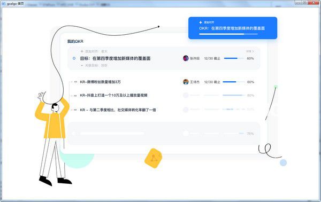Viewport: 321px width, 202px height.
Task: Click the 60% value on the objective row
Action: click(x=250, y=58)
